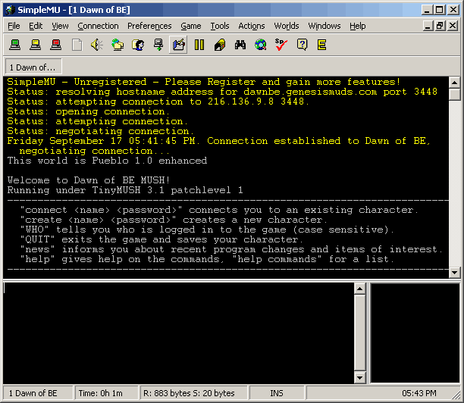Click the blank page new document icon
The width and height of the screenshot is (464, 403).
click(77, 45)
